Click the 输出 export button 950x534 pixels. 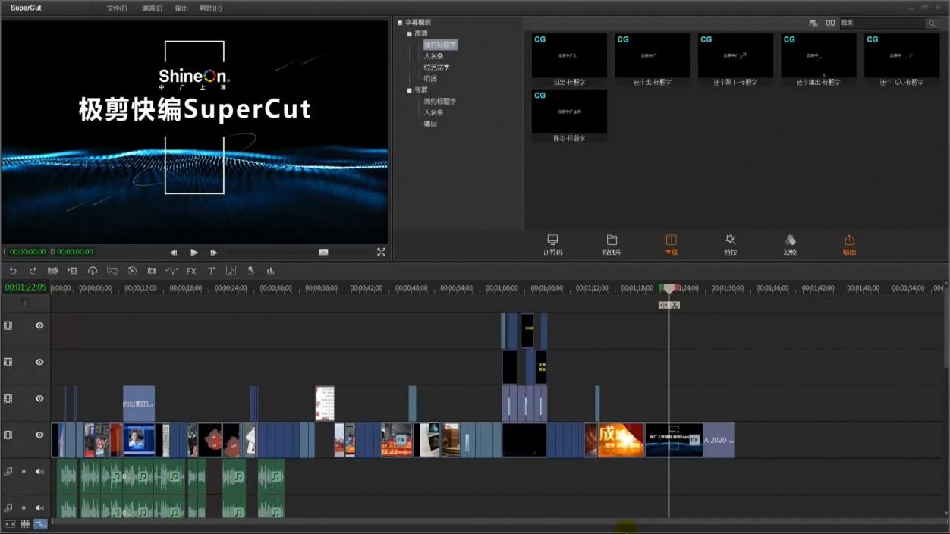pos(849,243)
